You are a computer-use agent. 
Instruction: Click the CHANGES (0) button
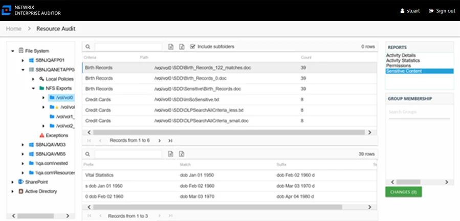point(403,192)
